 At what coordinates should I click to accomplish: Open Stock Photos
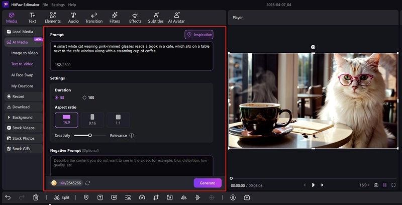coord(23,138)
